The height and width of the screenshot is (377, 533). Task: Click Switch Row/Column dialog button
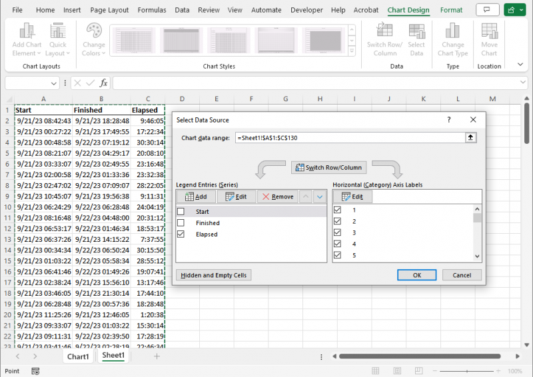328,168
